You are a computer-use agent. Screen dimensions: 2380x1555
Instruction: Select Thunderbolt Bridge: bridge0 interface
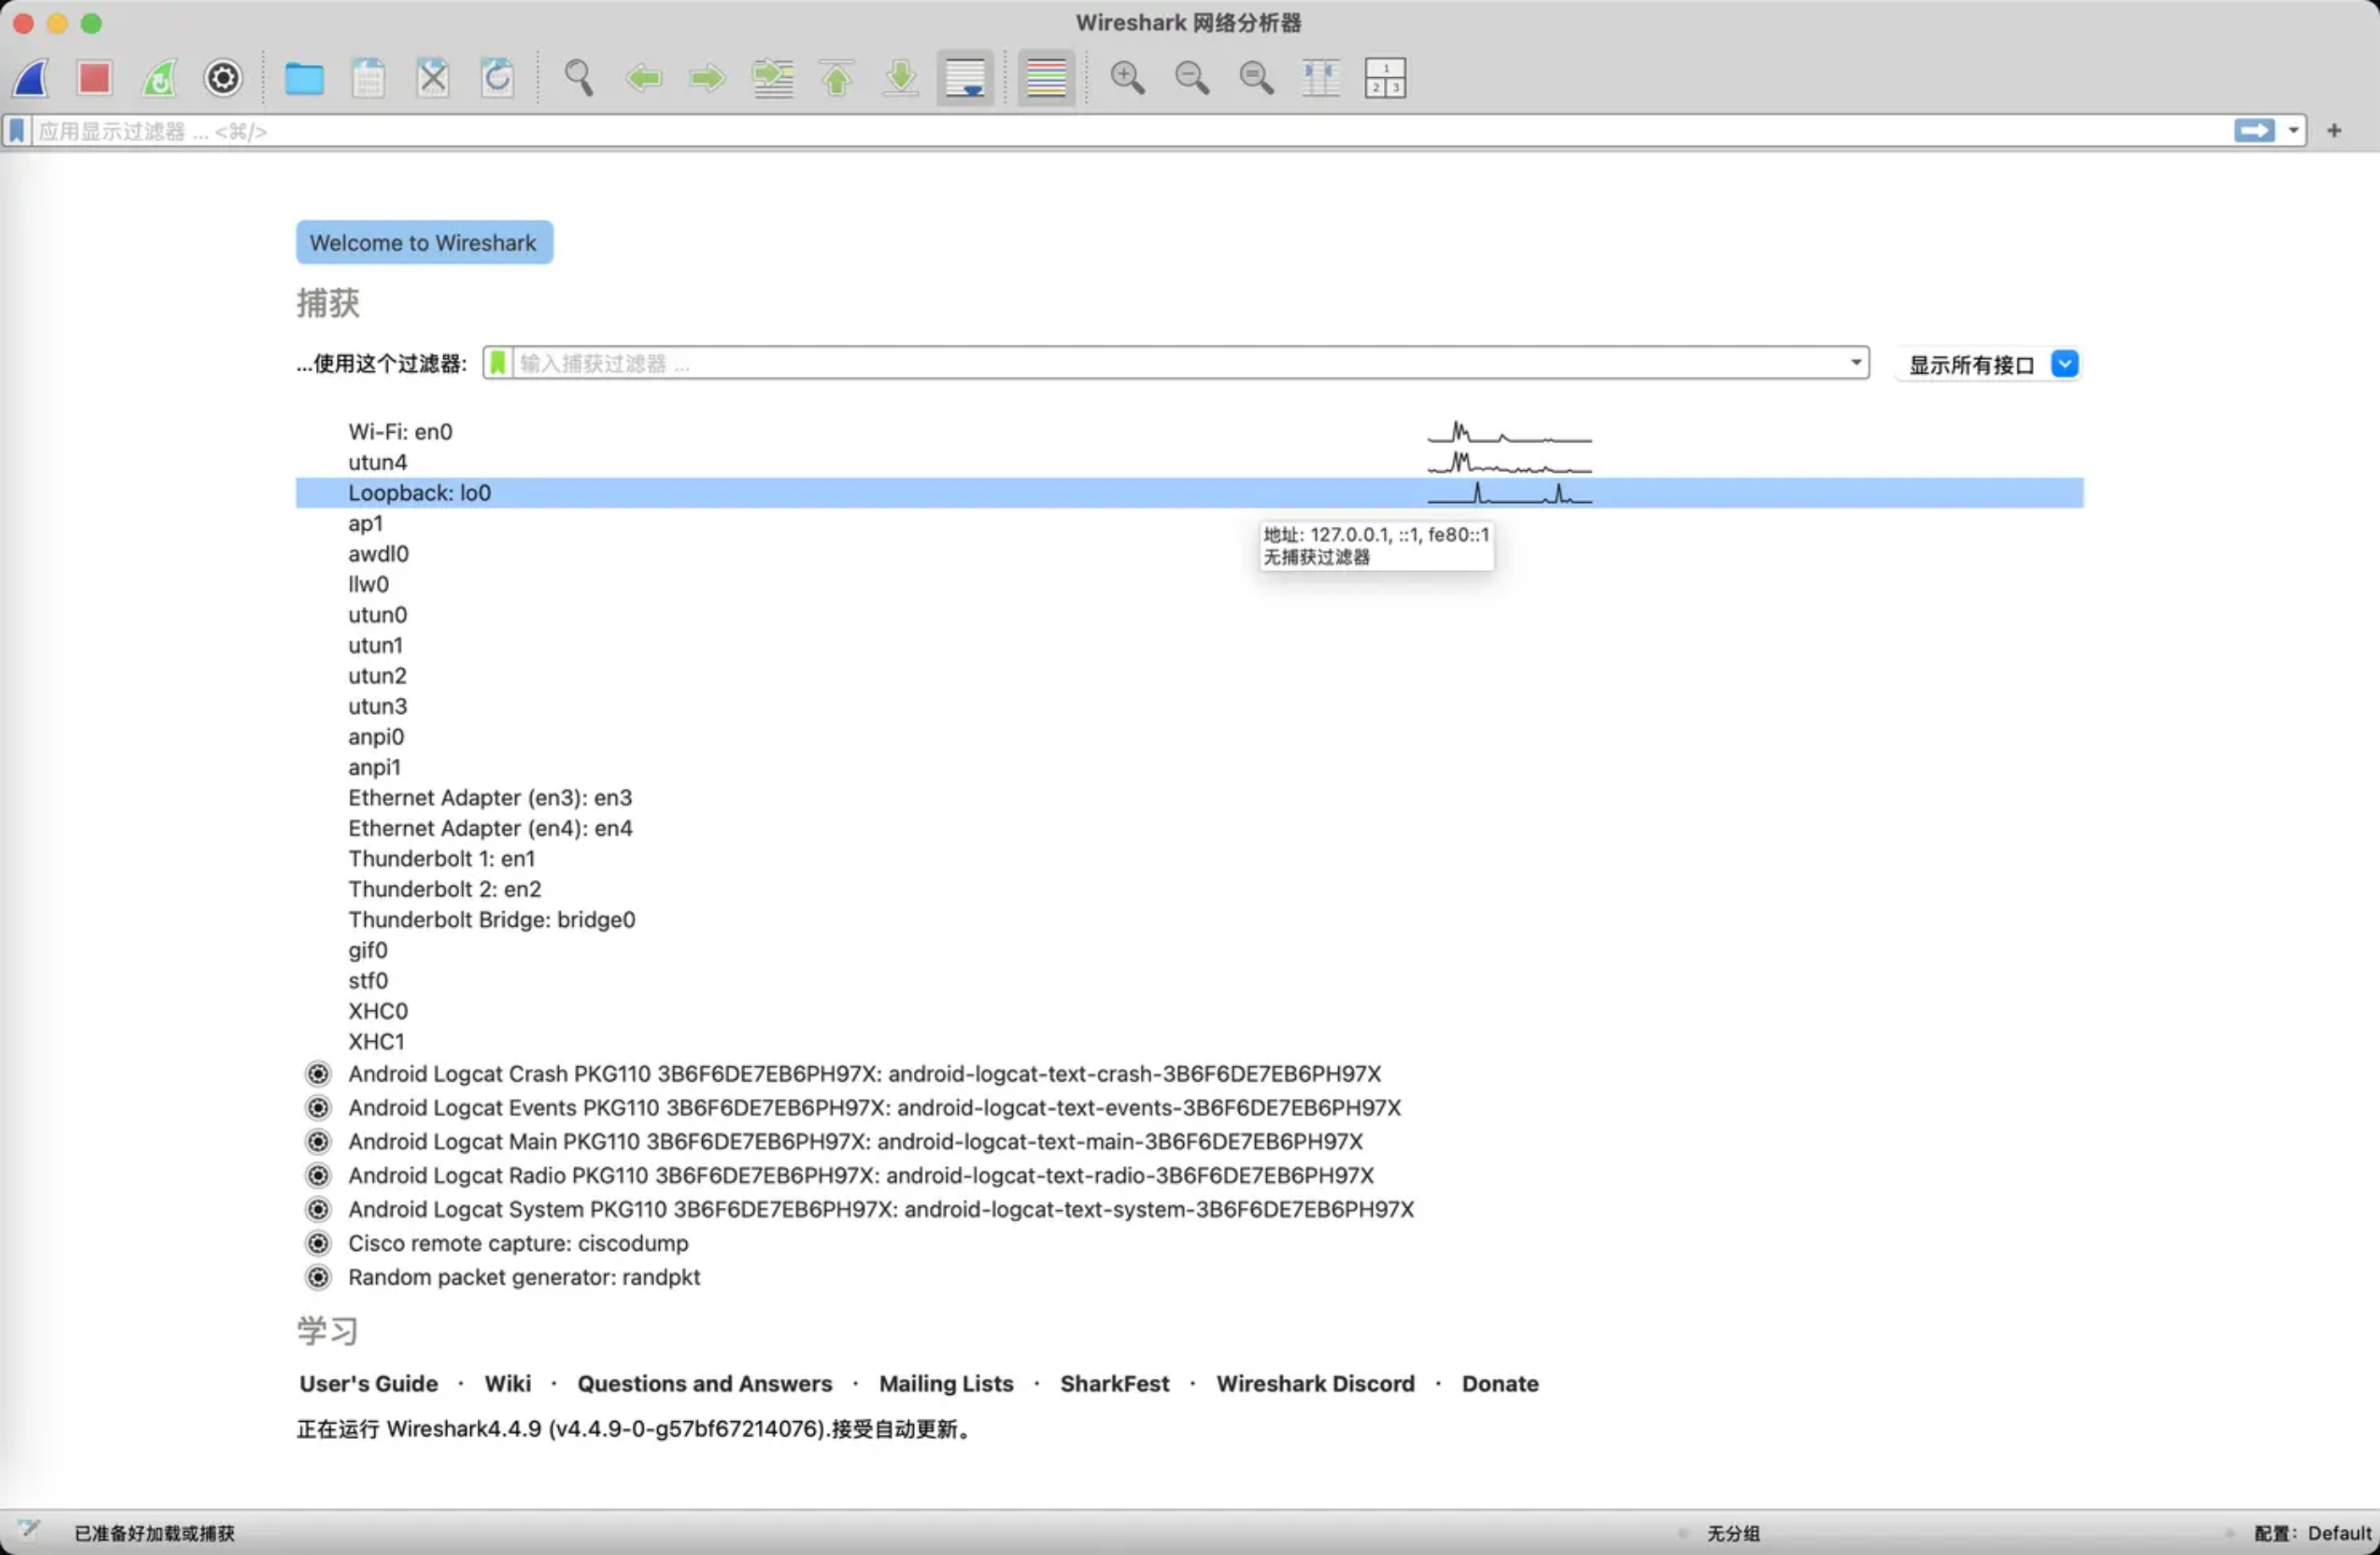click(x=1190, y=920)
